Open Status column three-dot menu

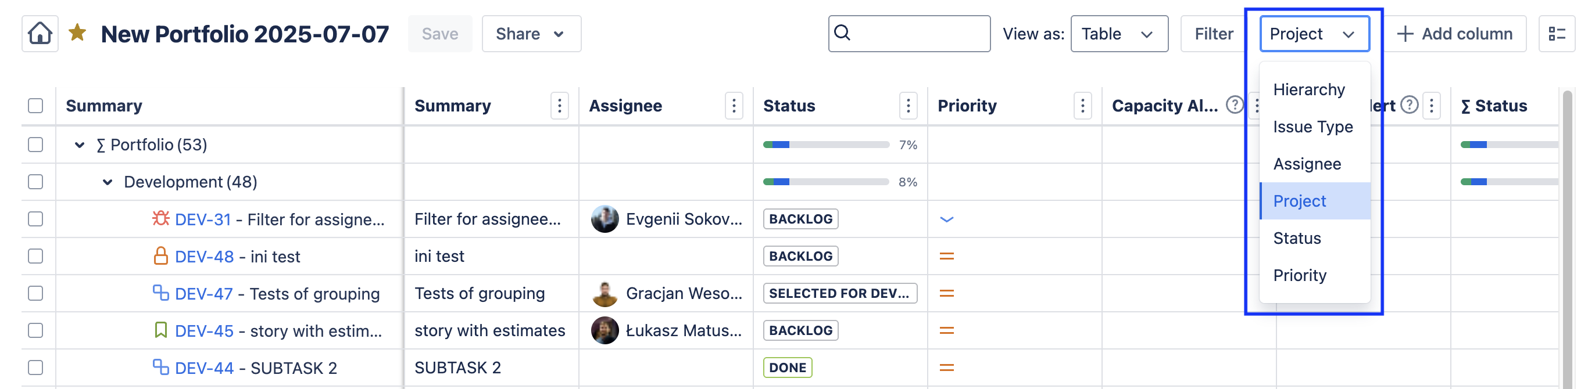point(908,106)
